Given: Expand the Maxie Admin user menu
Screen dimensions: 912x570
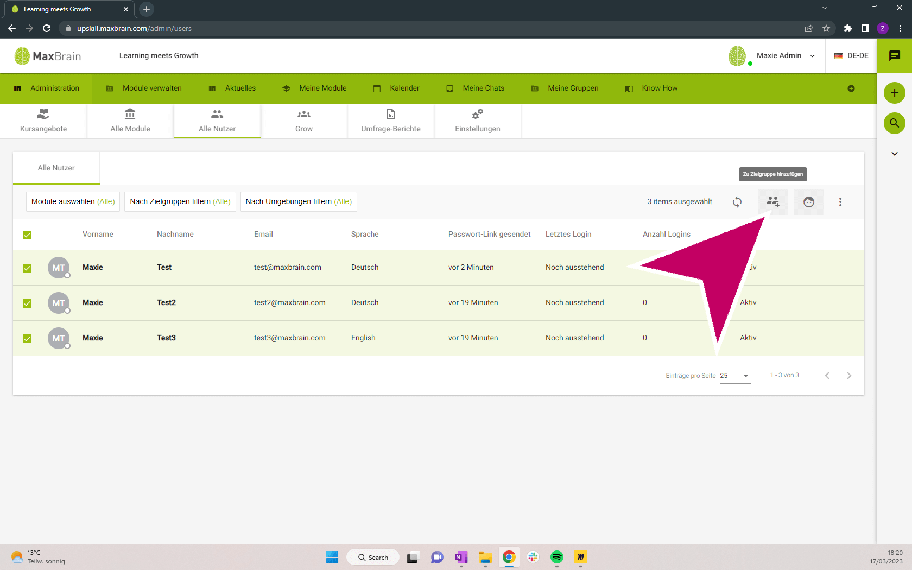Looking at the screenshot, I should (812, 56).
